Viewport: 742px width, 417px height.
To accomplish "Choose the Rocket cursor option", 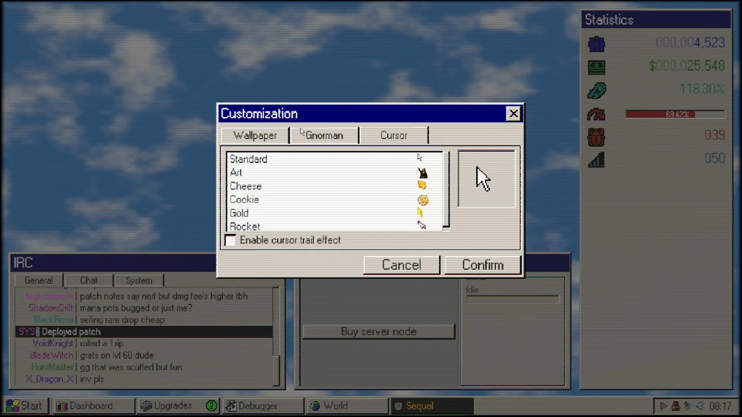I will coord(245,226).
